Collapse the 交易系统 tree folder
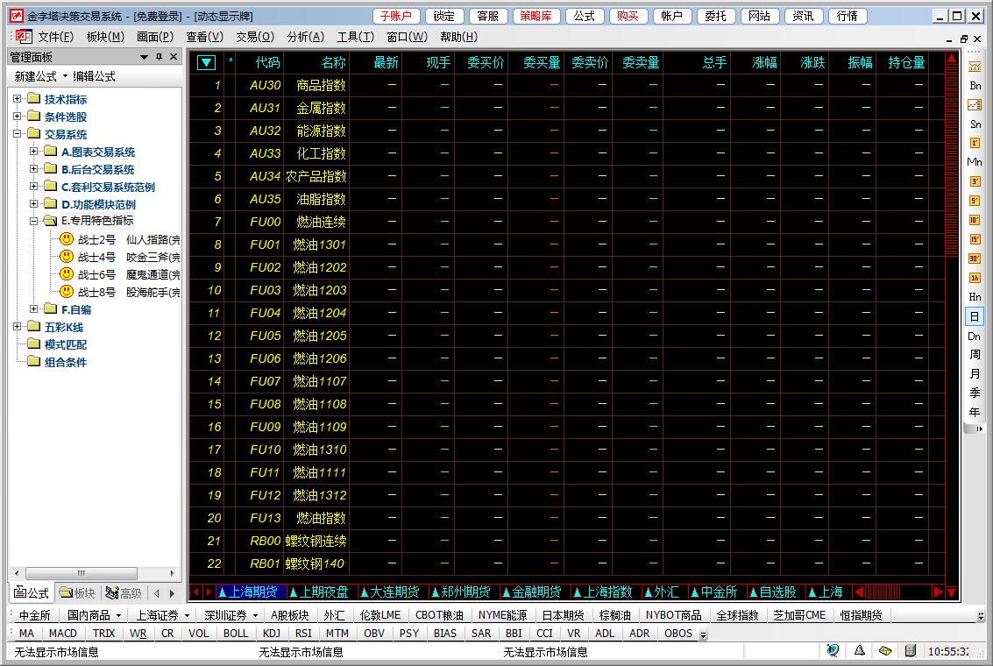 18,134
